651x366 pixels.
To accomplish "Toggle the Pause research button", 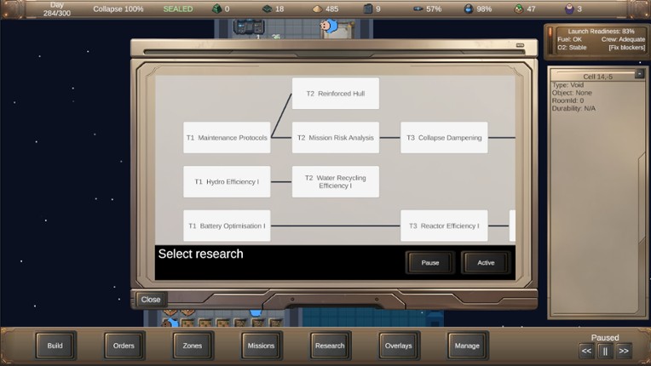I will pos(430,262).
